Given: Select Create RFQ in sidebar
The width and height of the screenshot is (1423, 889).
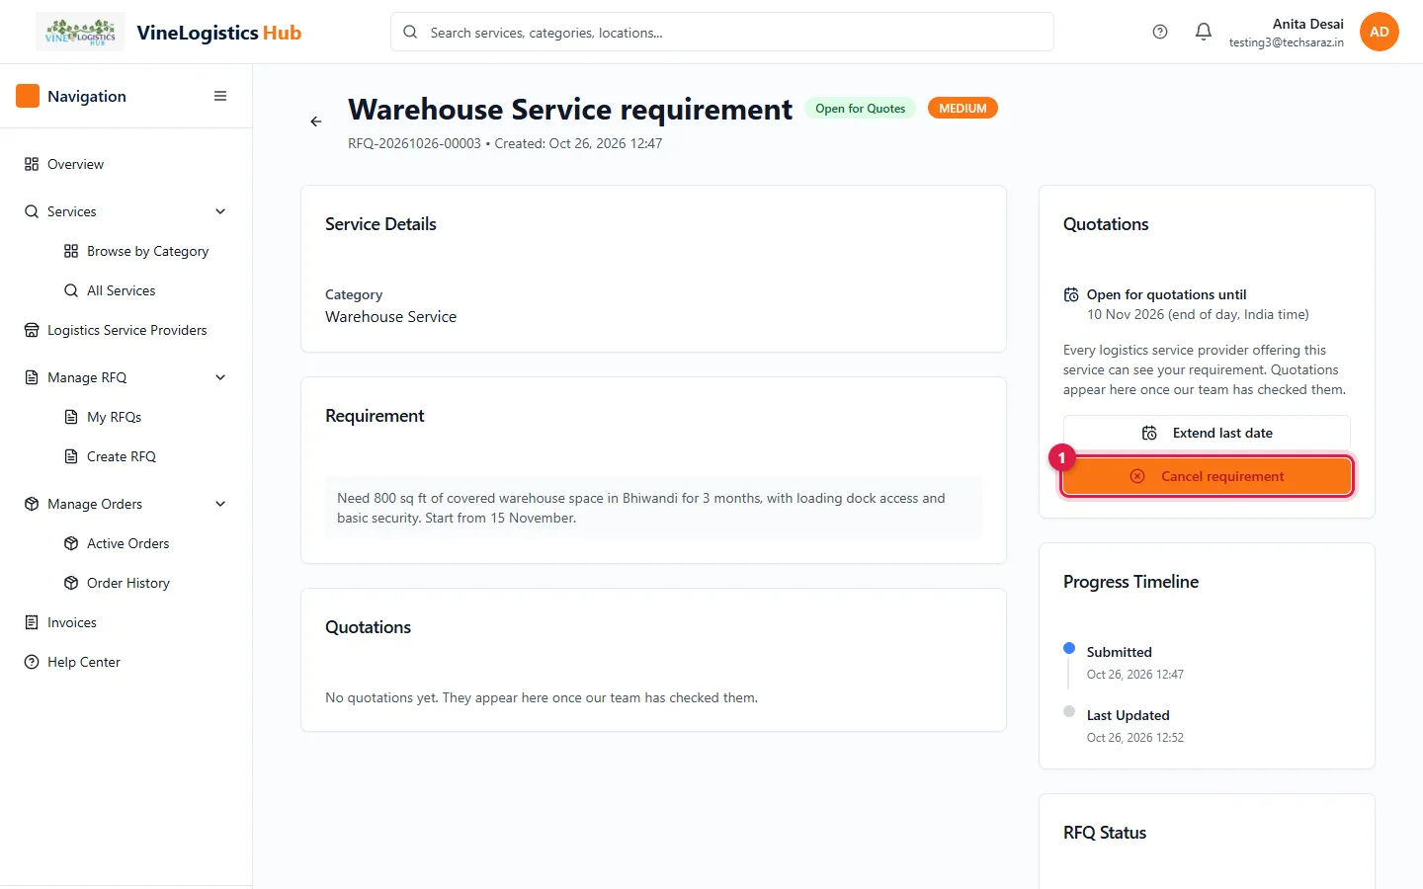Looking at the screenshot, I should click(x=145, y=456).
